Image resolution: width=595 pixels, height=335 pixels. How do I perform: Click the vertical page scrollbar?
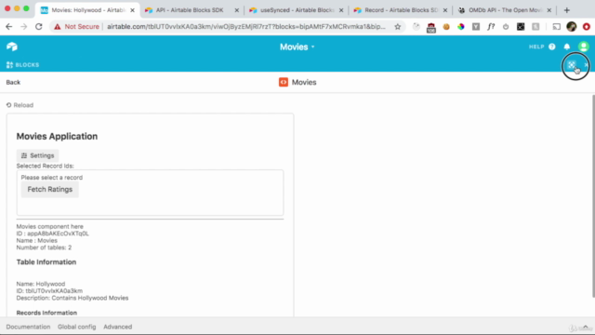pos(593,196)
